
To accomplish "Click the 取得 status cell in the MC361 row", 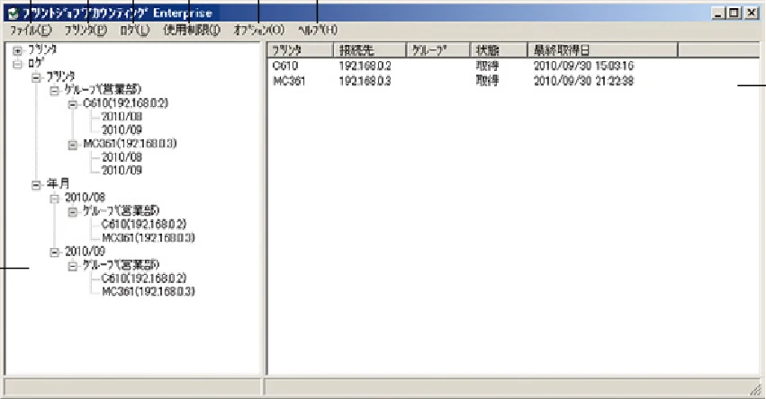I will pos(487,81).
